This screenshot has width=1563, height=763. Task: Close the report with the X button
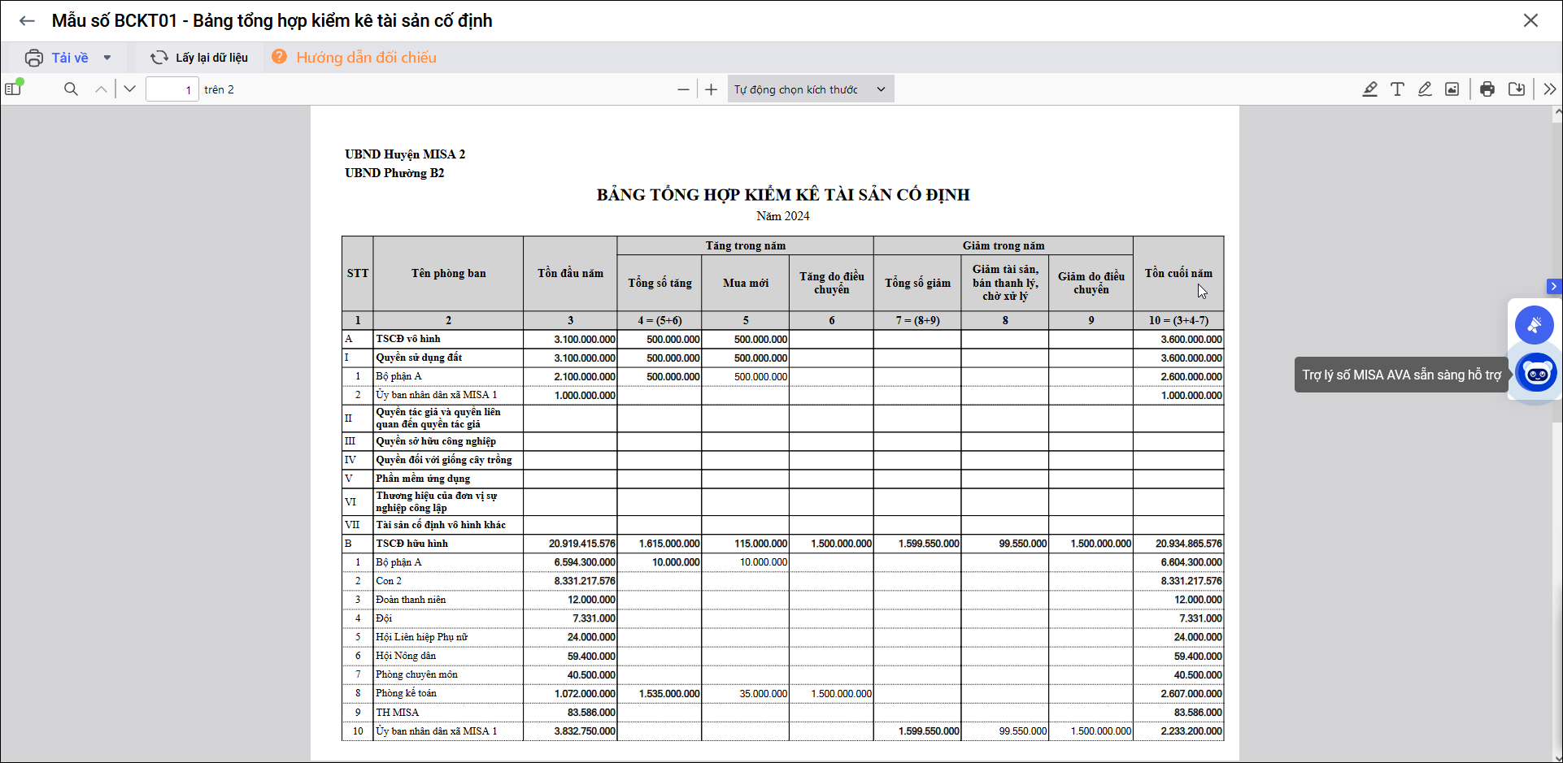click(1530, 21)
